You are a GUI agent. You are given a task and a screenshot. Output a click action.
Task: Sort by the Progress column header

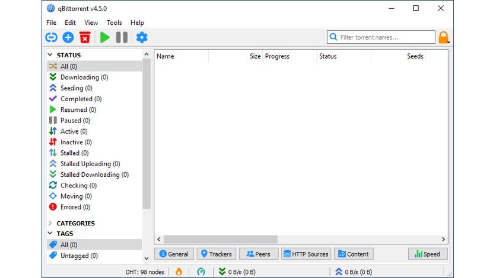pos(290,56)
